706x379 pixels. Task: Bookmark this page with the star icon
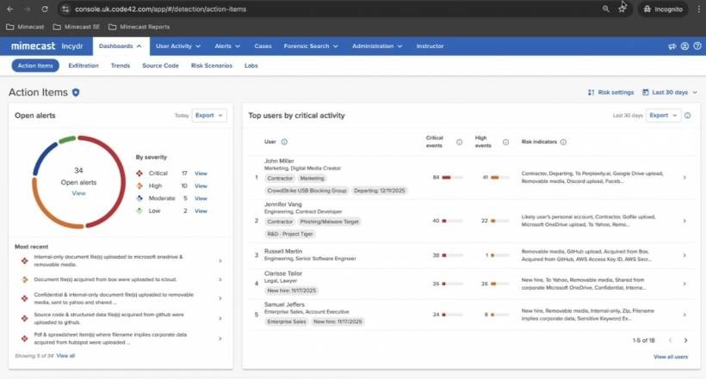(622, 9)
